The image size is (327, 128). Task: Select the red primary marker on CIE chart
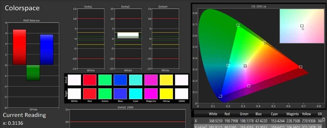click(301, 67)
